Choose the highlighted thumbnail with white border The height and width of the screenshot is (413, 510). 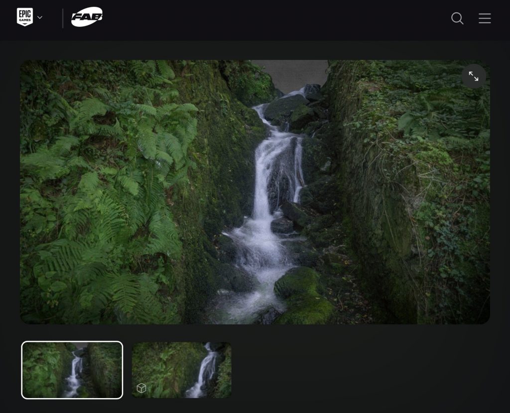[x=72, y=370]
